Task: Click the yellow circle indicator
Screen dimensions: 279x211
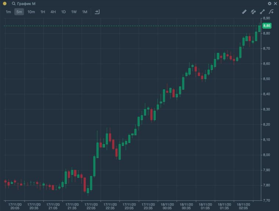Action: [5, 4]
